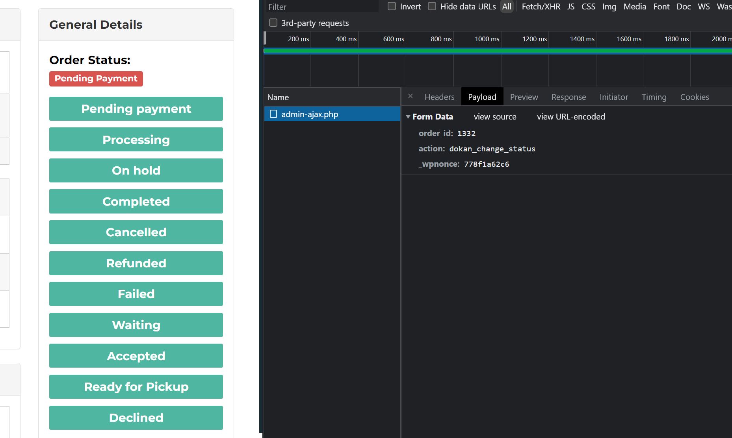Screen dimensions: 732x438
Task: Click inside the network Filter field
Action: coord(322,7)
